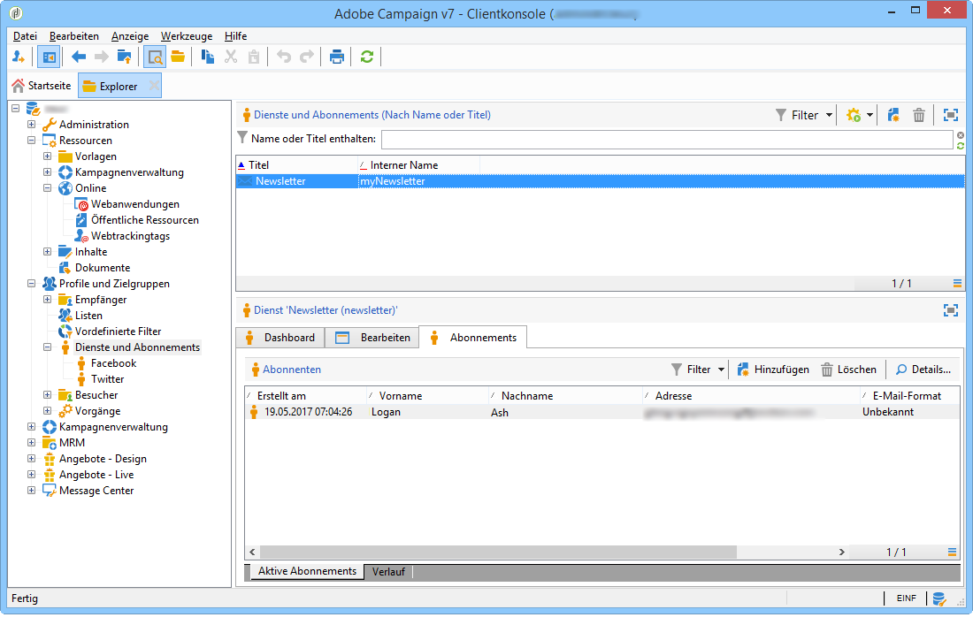Expand the Empfänger folder node
The width and height of the screenshot is (973, 625).
(x=47, y=299)
